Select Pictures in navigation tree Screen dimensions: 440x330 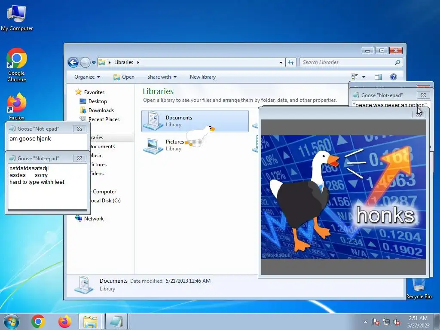point(98,165)
